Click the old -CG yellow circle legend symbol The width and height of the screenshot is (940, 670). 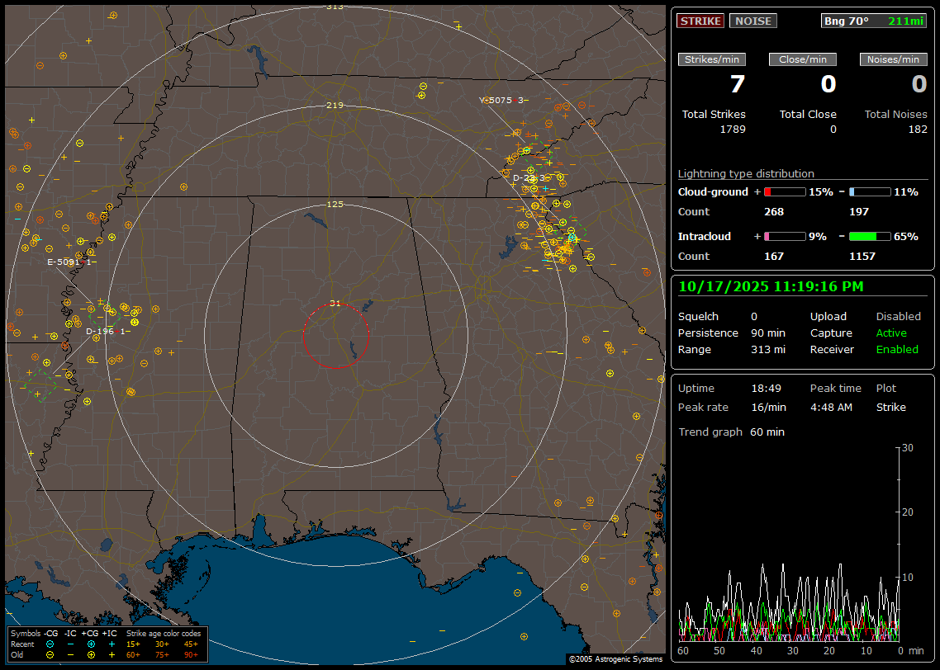point(50,654)
